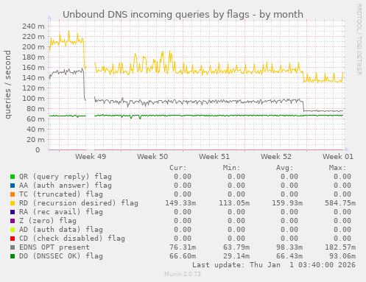Click the '240 m' y-axis label
The width and height of the screenshot is (366, 282).
click(33, 27)
